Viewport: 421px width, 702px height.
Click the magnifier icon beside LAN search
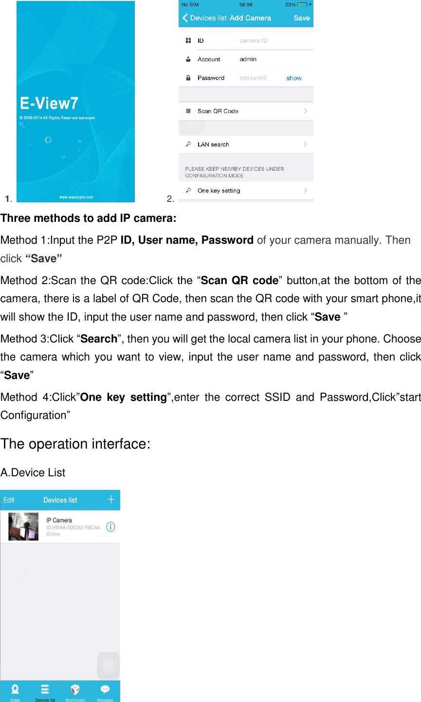click(x=188, y=144)
